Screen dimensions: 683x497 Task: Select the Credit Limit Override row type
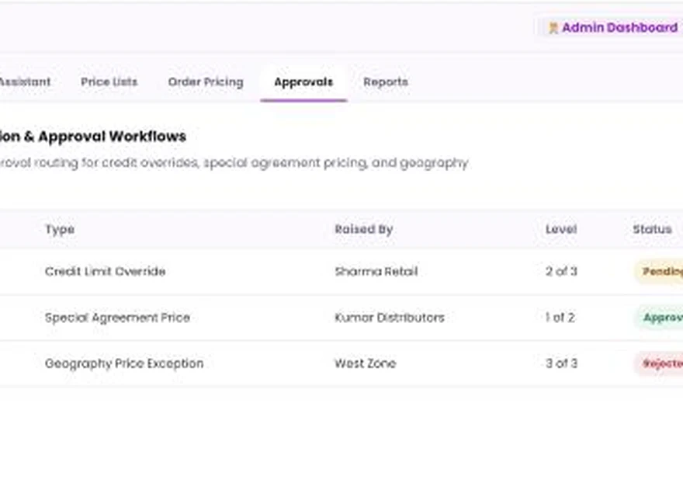pos(105,271)
